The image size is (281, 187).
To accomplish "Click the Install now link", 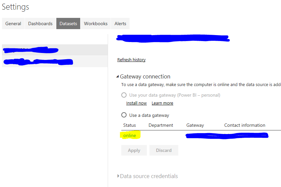I will 137,103.
